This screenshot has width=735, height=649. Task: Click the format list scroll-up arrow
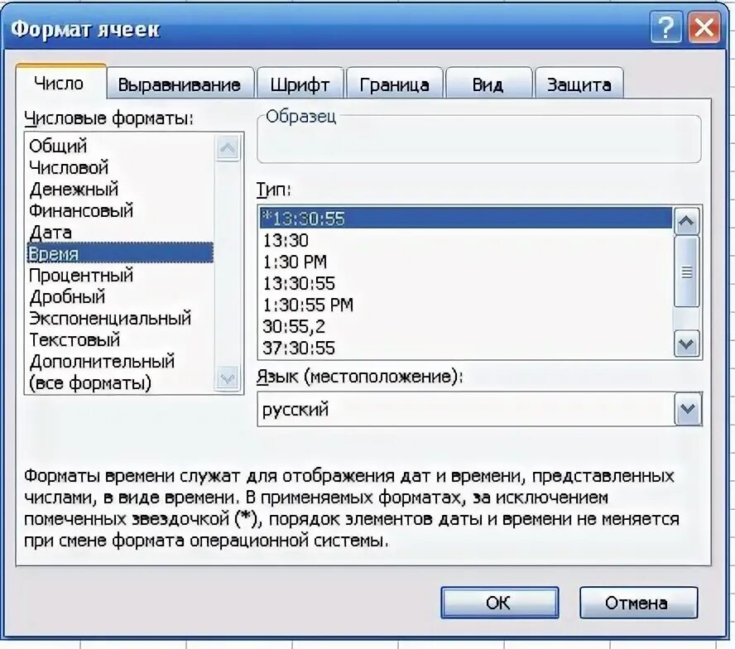click(228, 147)
